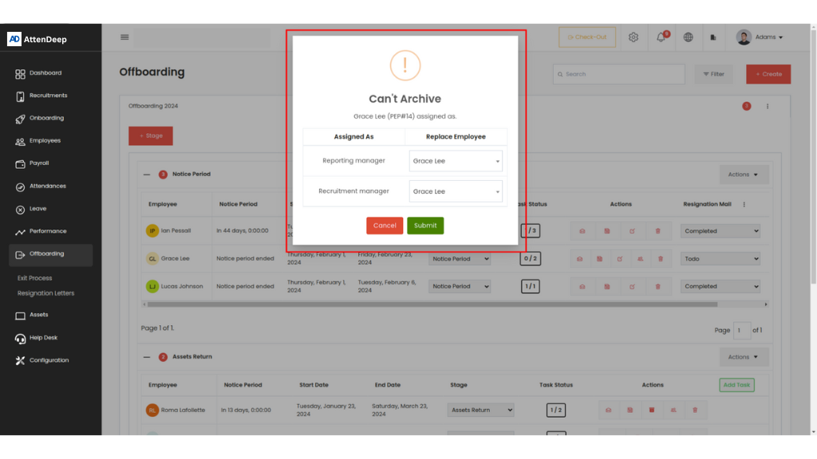Collapse the Notice Period stage section

click(x=147, y=175)
